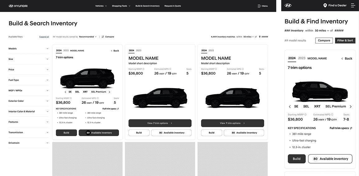Click the 80 badge in first card's Available inventory
Screen dimensions: 359x176
[88, 133]
